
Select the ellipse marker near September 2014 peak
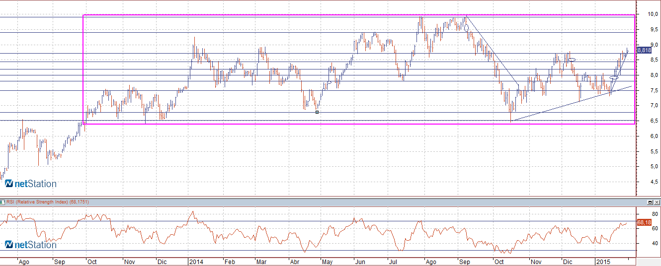point(466,28)
